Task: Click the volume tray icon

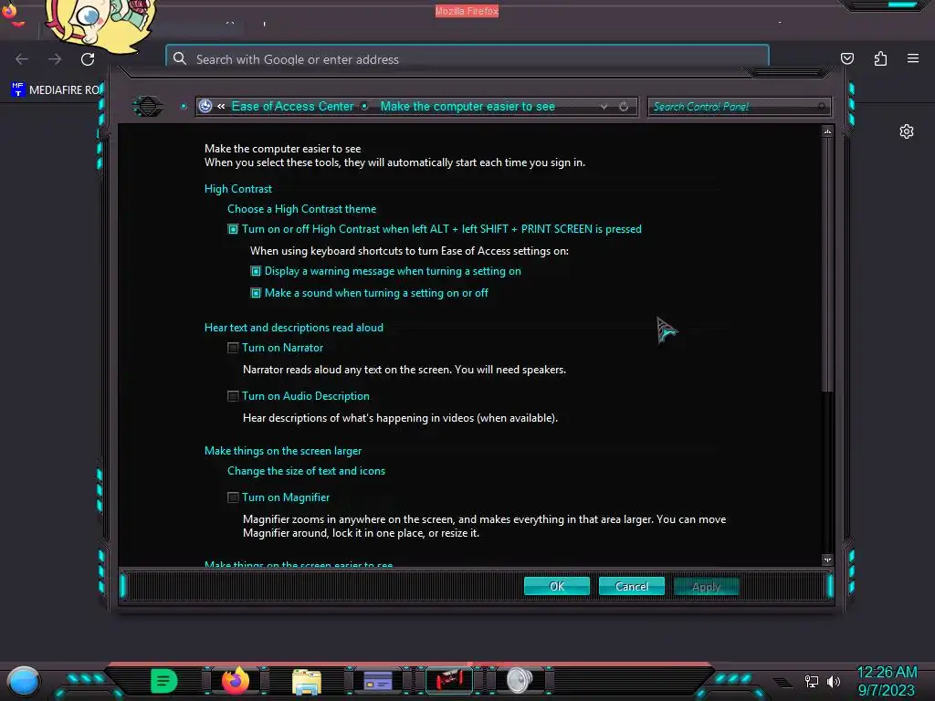Action: click(x=834, y=681)
